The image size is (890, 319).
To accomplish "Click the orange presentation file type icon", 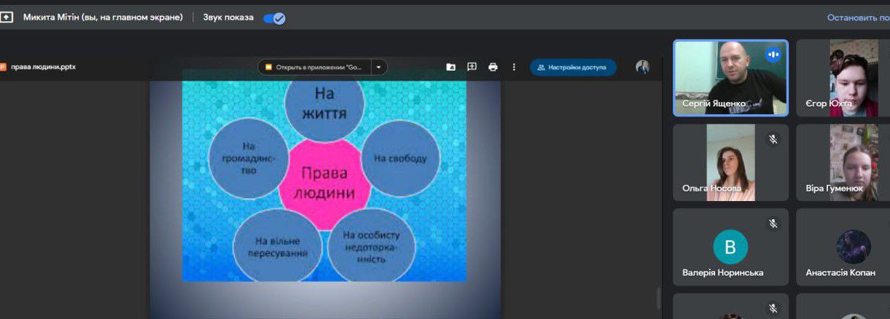I will coord(3,67).
